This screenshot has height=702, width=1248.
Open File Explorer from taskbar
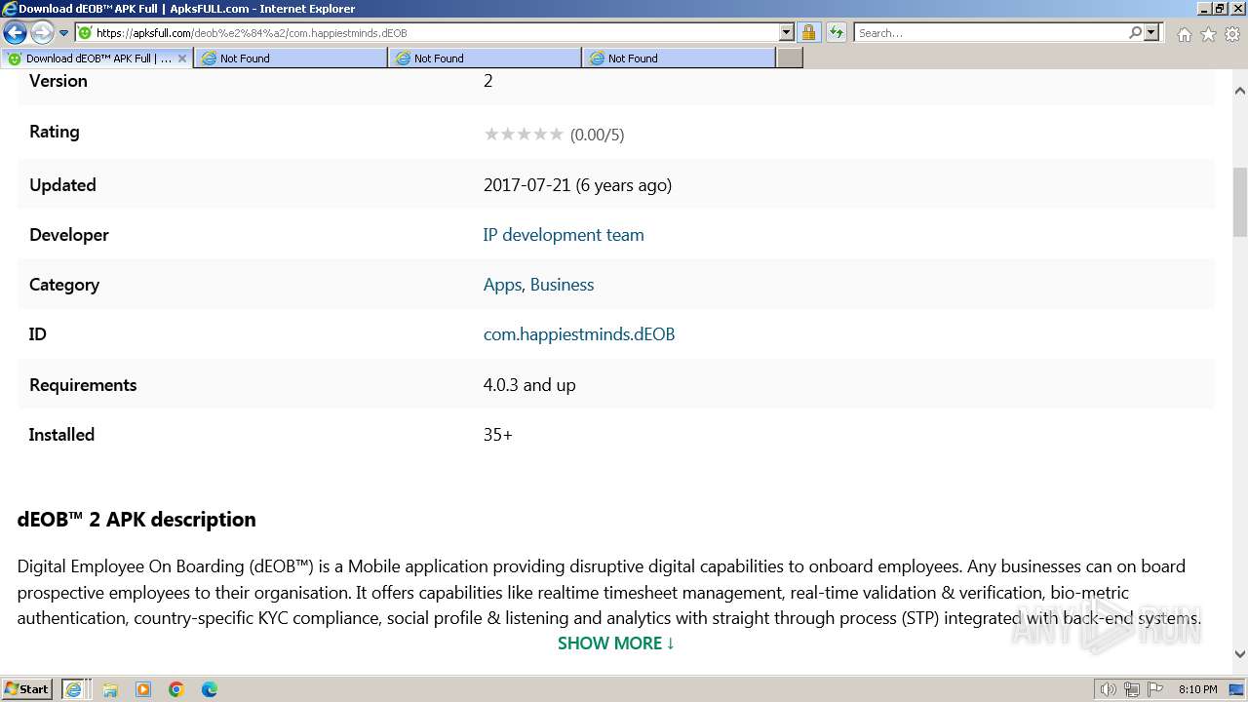pyautogui.click(x=110, y=689)
